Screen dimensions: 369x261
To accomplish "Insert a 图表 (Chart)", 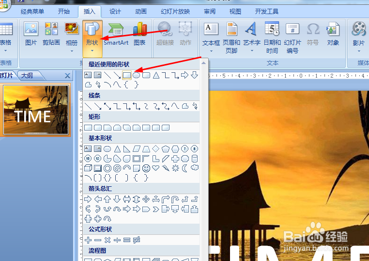I will pyautogui.click(x=139, y=34).
